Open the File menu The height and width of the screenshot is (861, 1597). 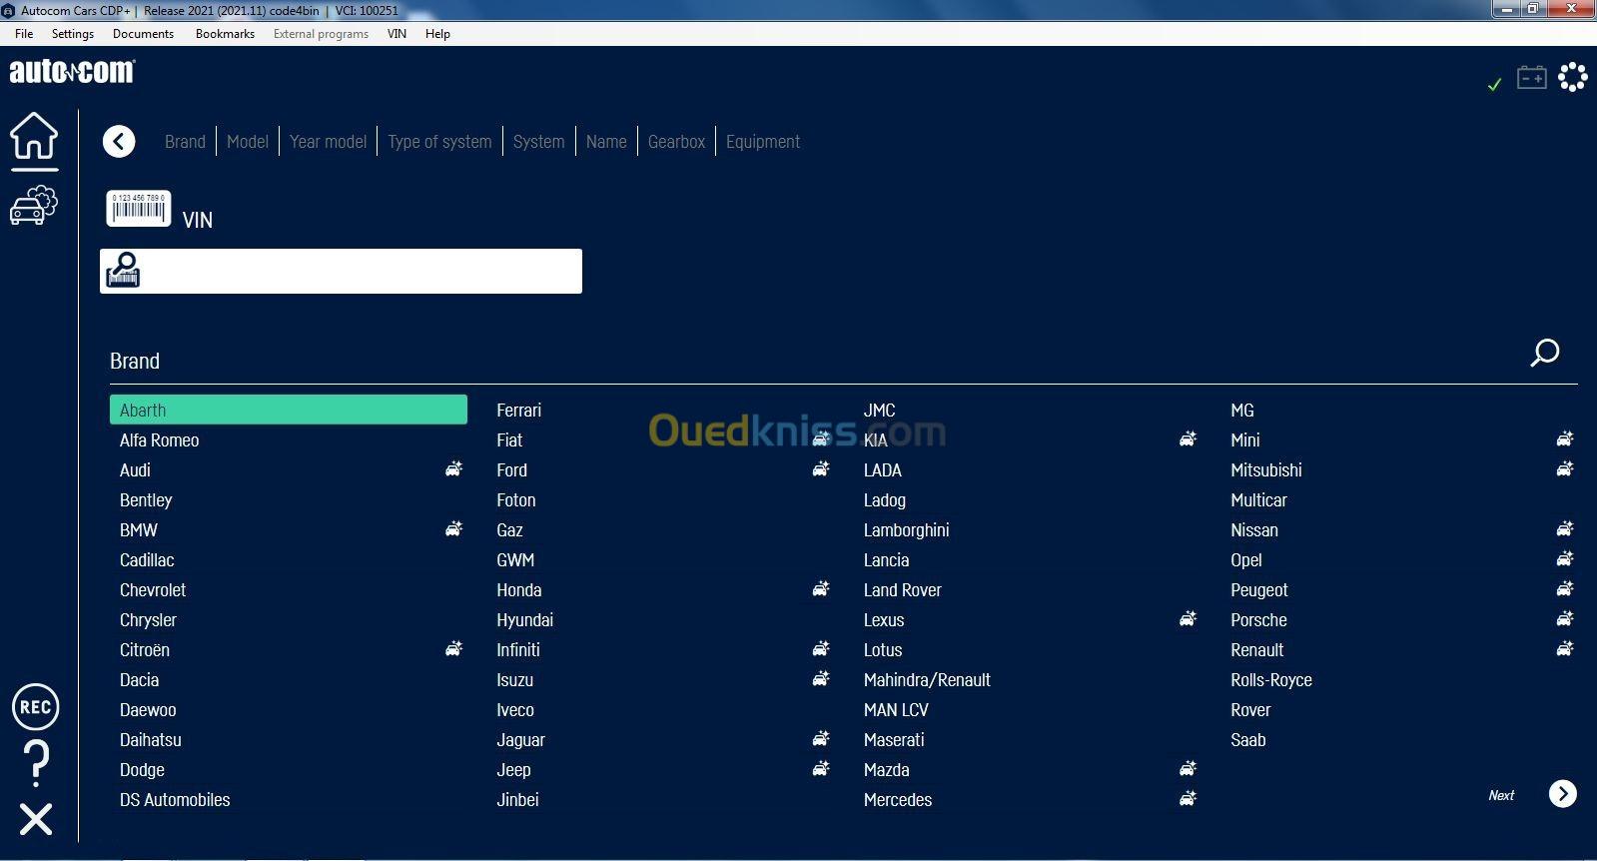point(24,33)
